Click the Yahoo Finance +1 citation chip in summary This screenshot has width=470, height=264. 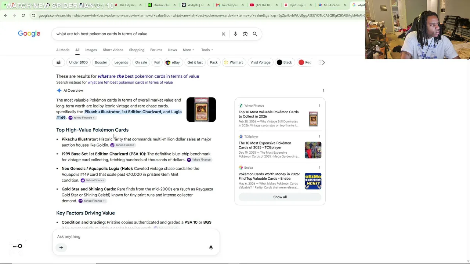click(82, 118)
